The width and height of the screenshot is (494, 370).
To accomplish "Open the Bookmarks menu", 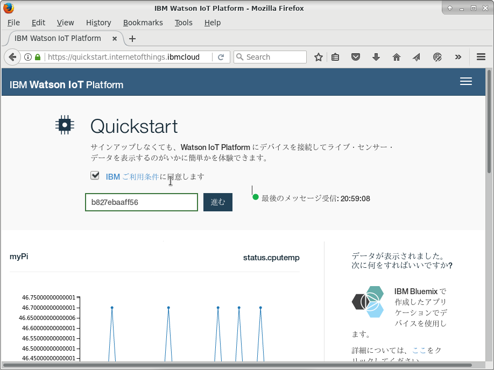I will [x=143, y=23].
